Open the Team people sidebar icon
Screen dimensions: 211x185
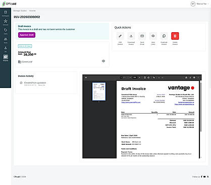[x=6, y=40]
